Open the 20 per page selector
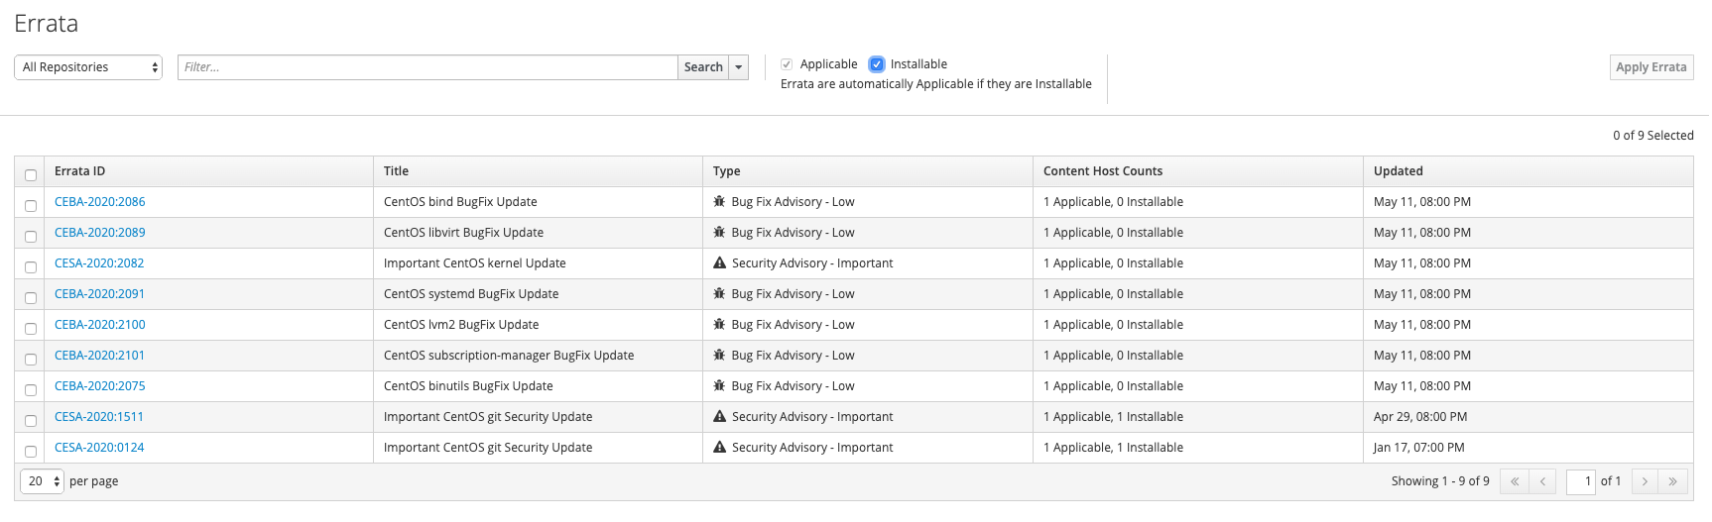Viewport: 1712px width, 522px height. pos(42,481)
